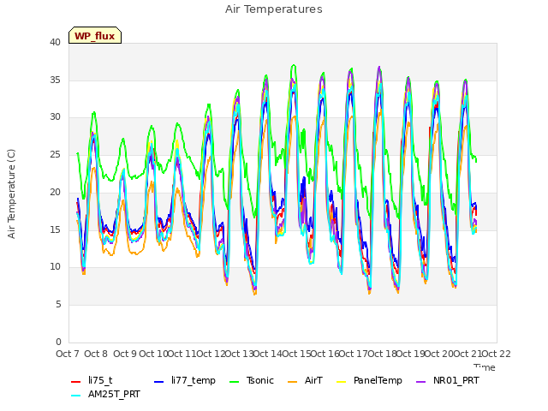Image resolution: width=548 pixels, height=411 pixels.
Task: Toggle the AirT legend entry
Action: (x=305, y=380)
